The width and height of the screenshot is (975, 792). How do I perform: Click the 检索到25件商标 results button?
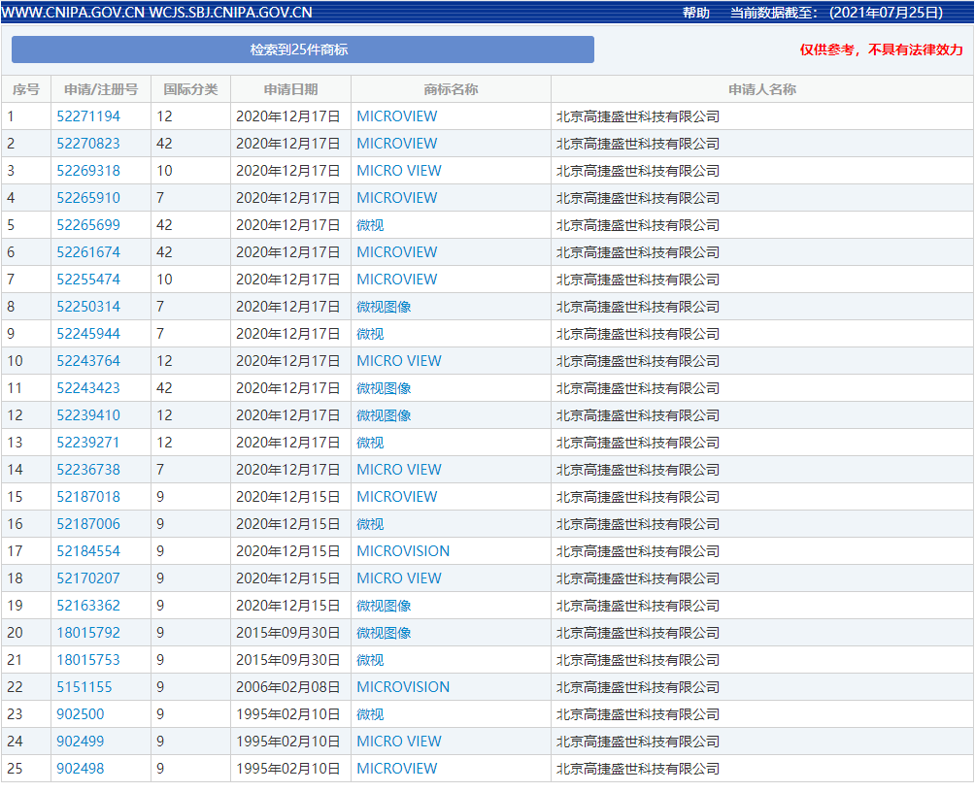pyautogui.click(x=302, y=49)
